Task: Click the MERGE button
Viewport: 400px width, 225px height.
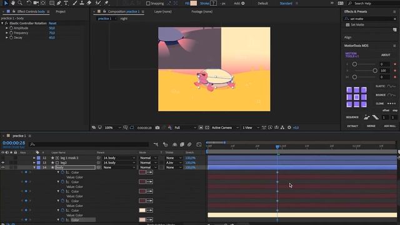Action: 371,126
